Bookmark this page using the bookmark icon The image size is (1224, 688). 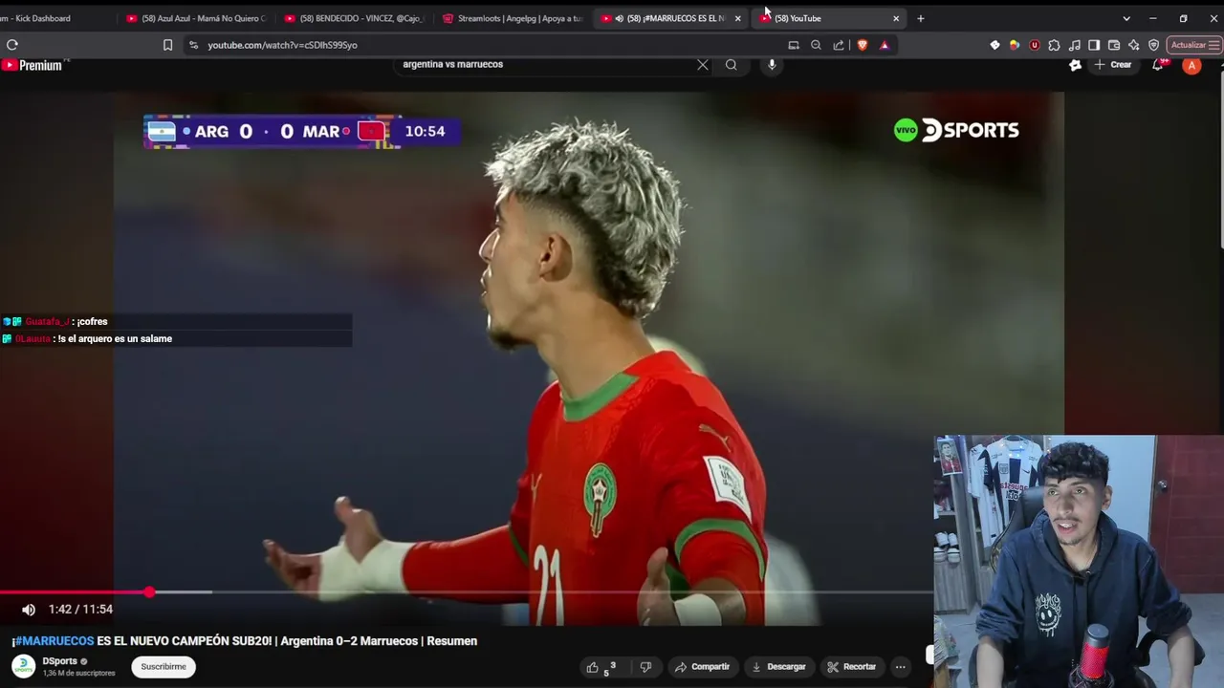(167, 45)
